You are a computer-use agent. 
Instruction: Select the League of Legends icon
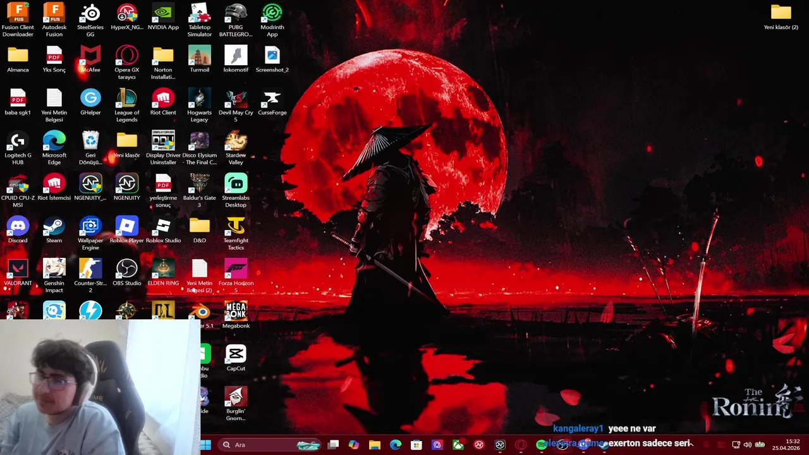[x=126, y=105]
